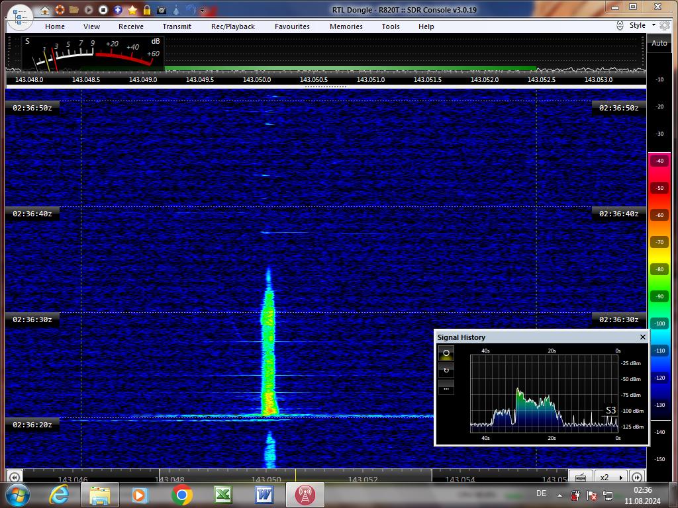This screenshot has height=508, width=678.
Task: Close the Signal History panel
Action: click(x=642, y=337)
